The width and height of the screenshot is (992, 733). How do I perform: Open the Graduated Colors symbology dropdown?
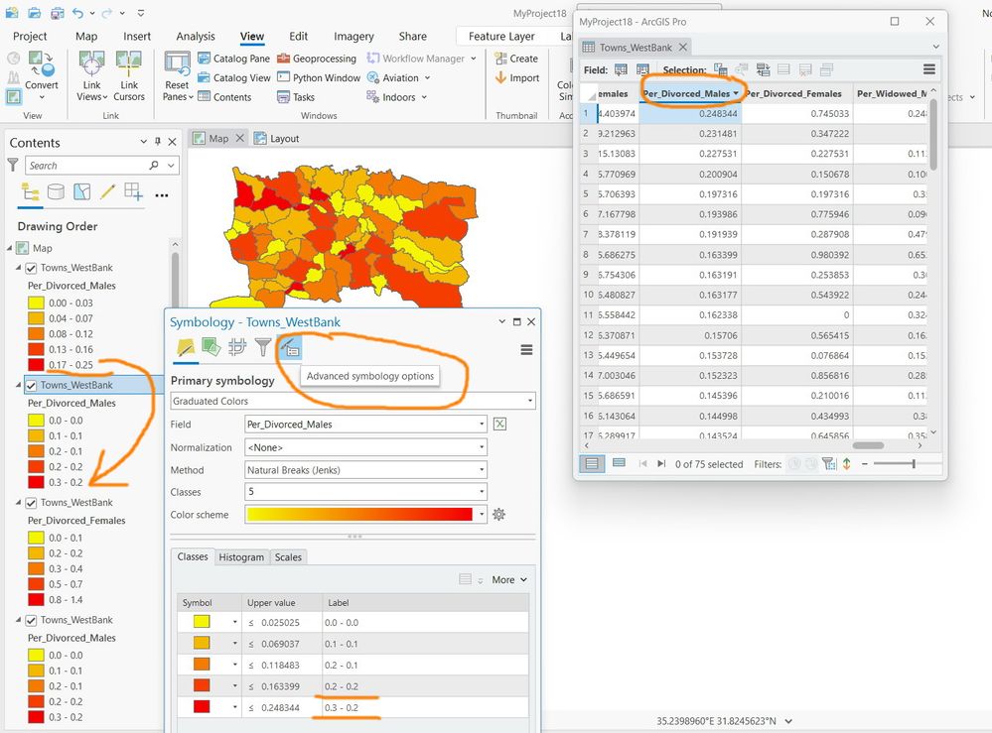pyautogui.click(x=354, y=401)
